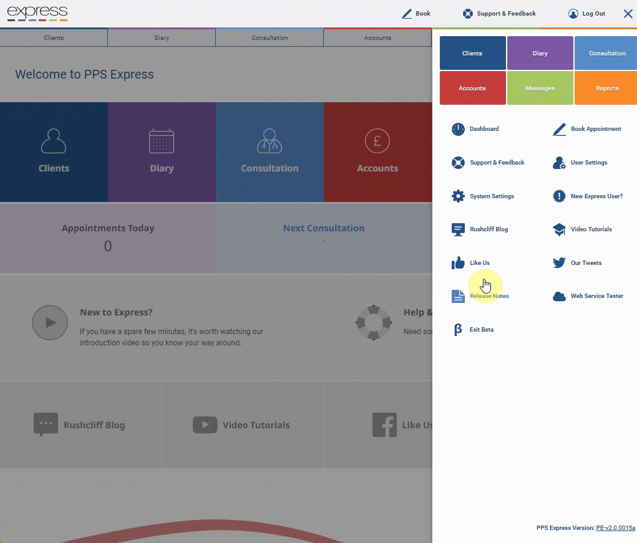Open the Diary tile in side menu
The image size is (637, 543).
[x=540, y=53]
